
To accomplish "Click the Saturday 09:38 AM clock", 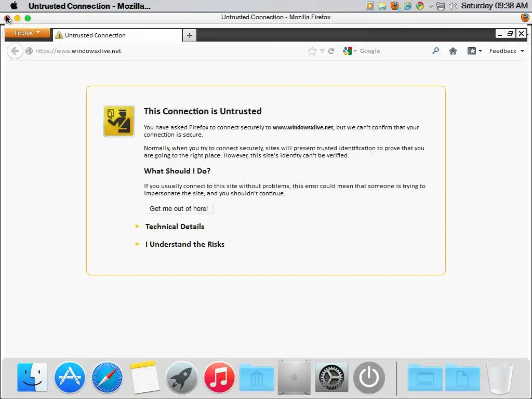I will (x=495, y=6).
